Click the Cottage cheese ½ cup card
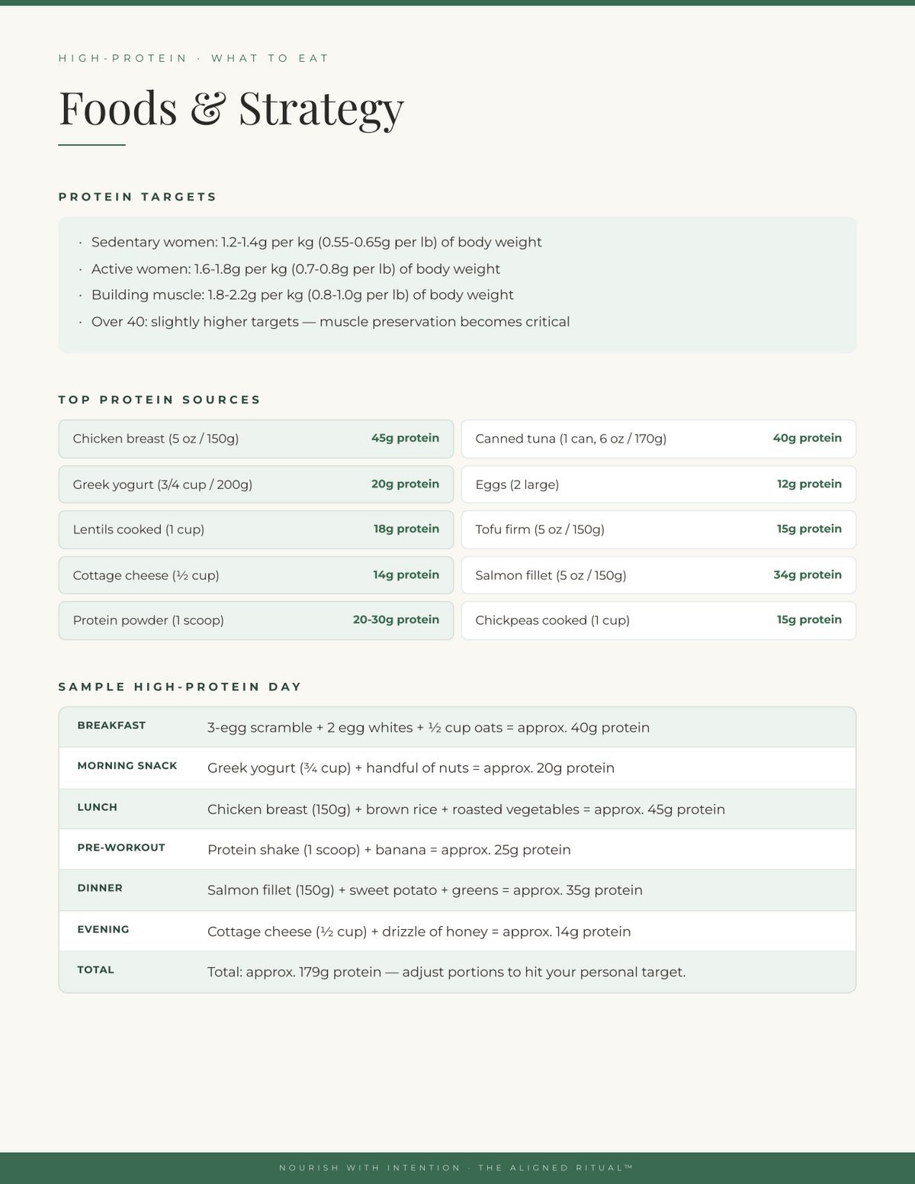Screen dimensions: 915x1184 [256, 575]
